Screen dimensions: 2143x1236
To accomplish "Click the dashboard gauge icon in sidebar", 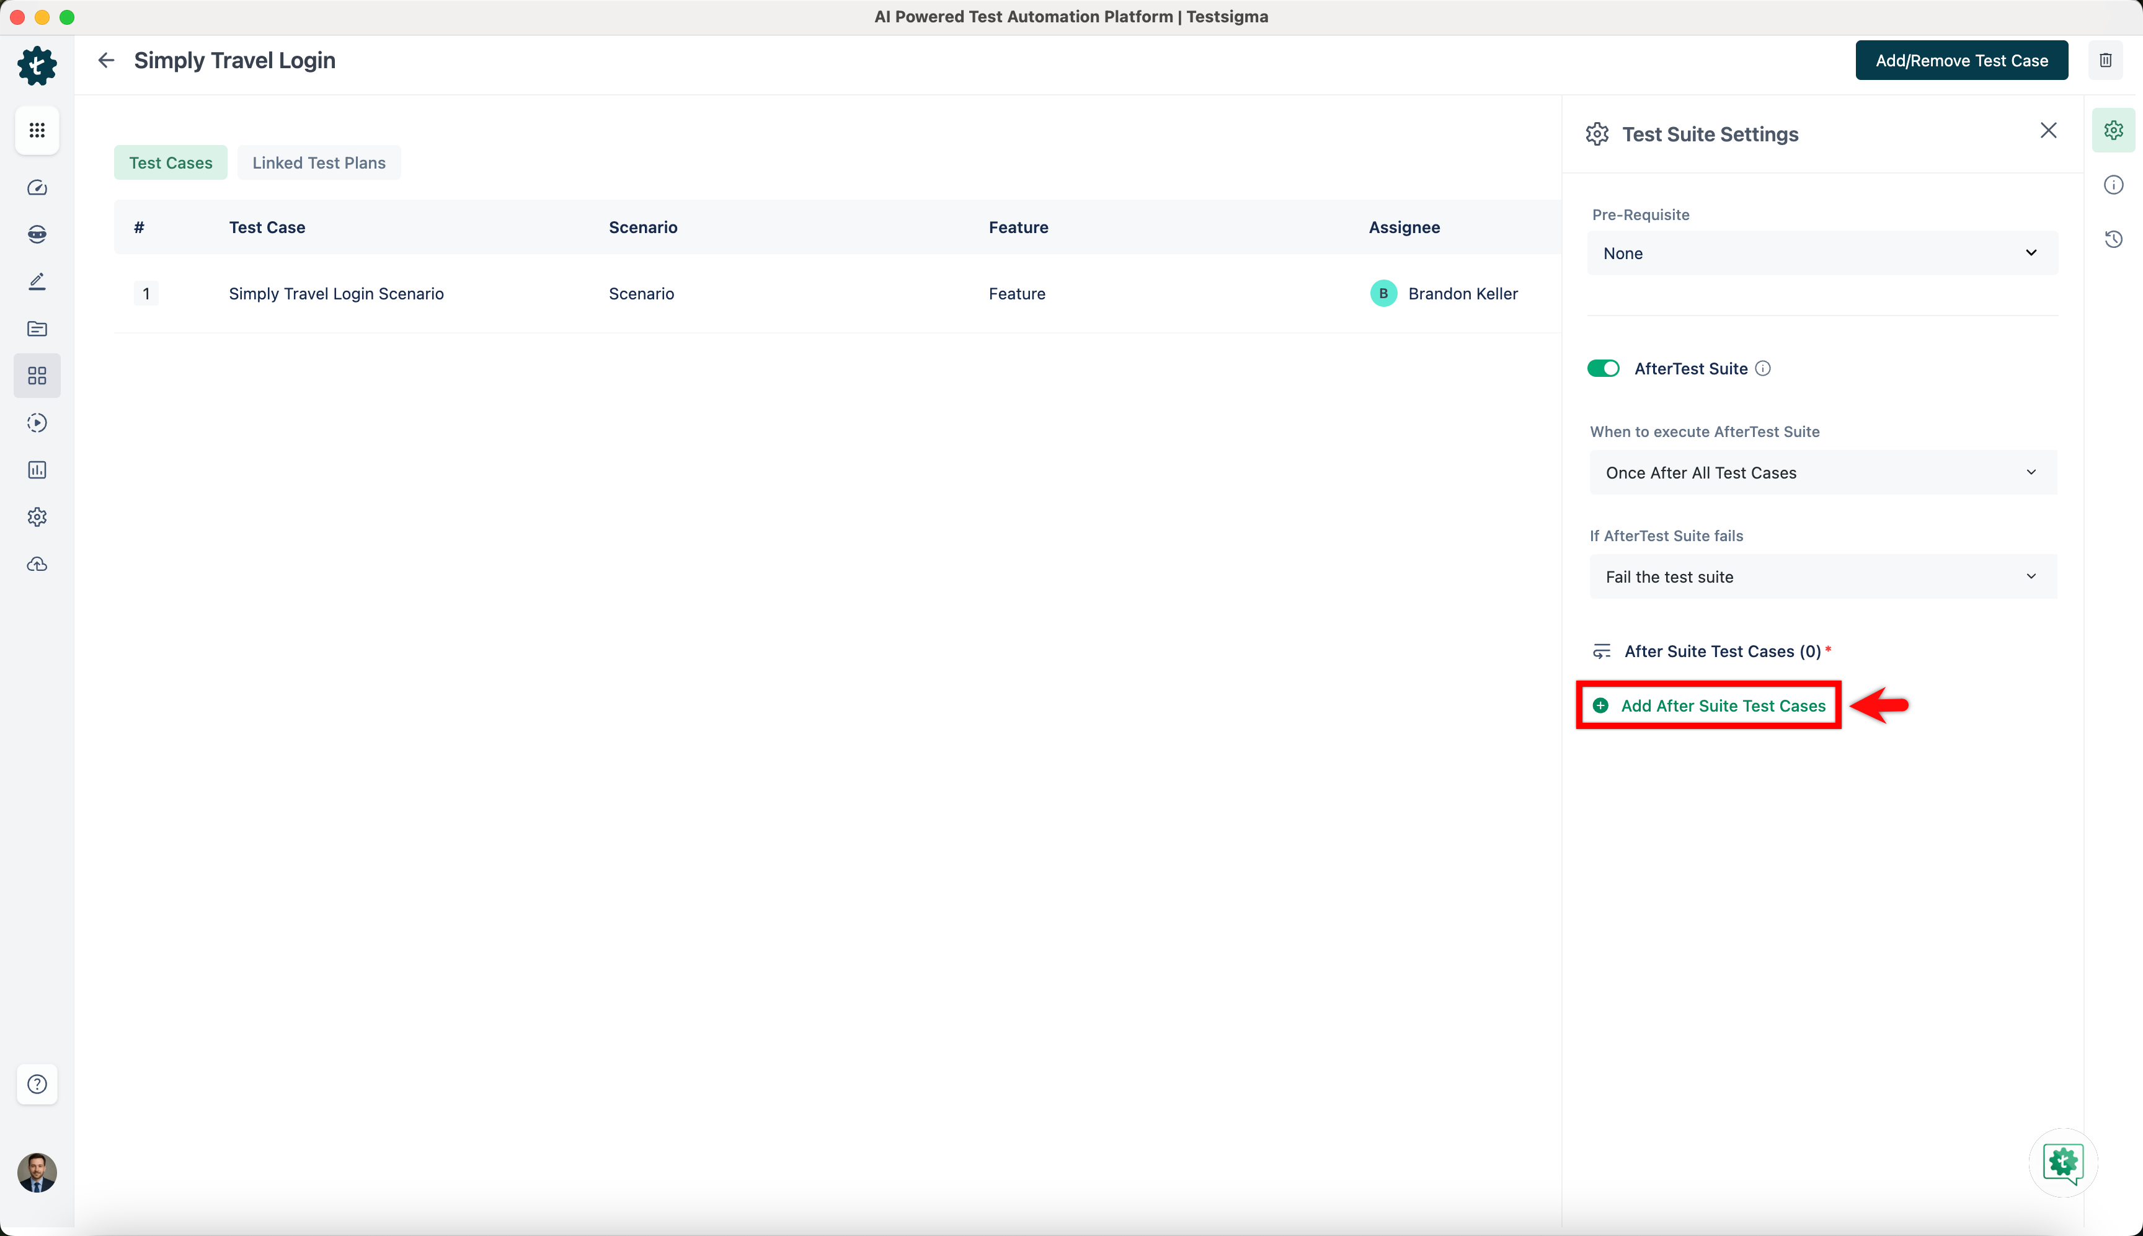I will [37, 188].
